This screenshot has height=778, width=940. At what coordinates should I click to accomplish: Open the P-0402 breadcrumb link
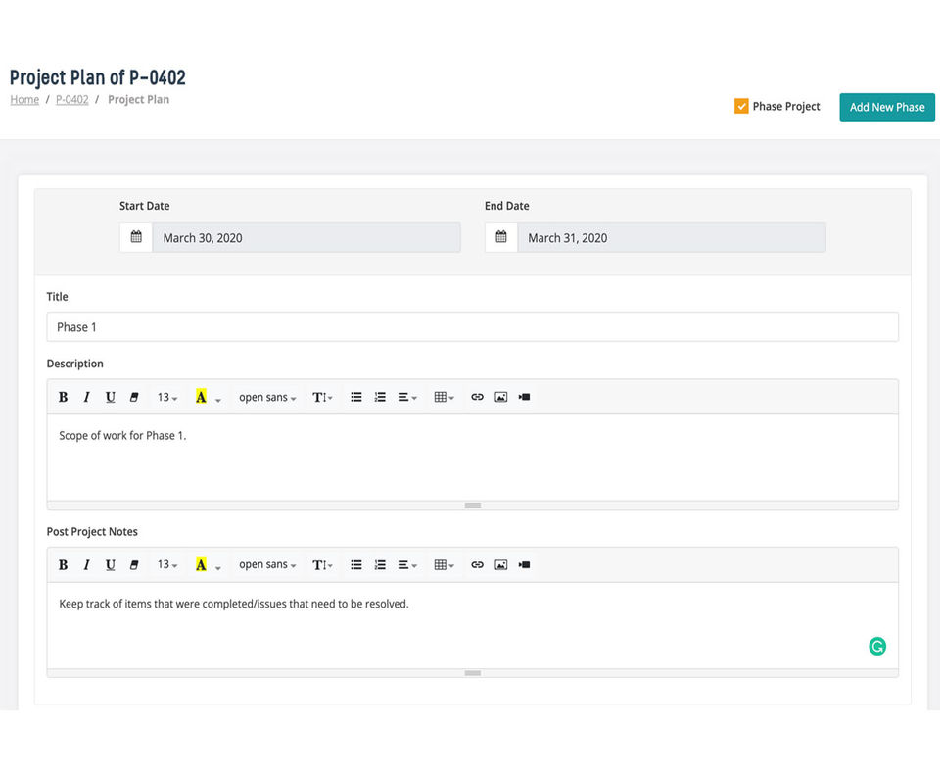click(71, 100)
